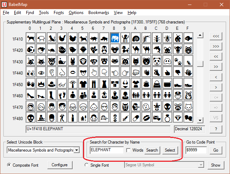This screenshot has width=230, height=174.
Task: Pick the paw prints character cell
Action: (x=178, y=61)
